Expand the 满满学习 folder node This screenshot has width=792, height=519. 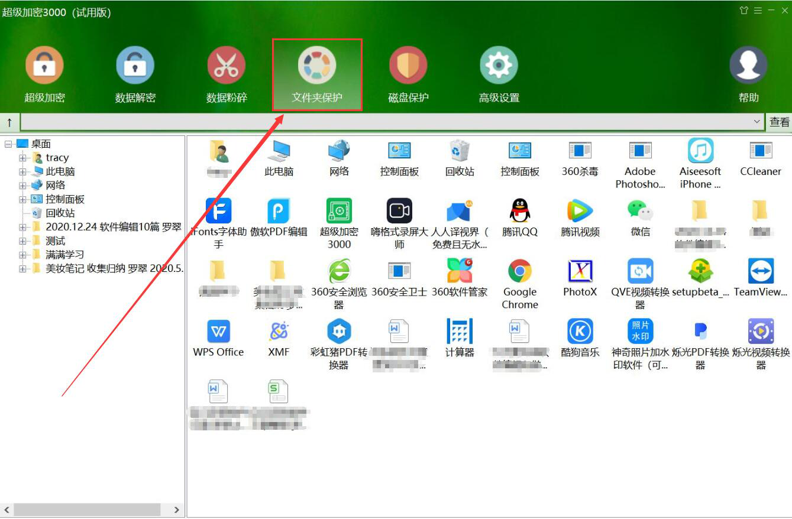tap(22, 255)
